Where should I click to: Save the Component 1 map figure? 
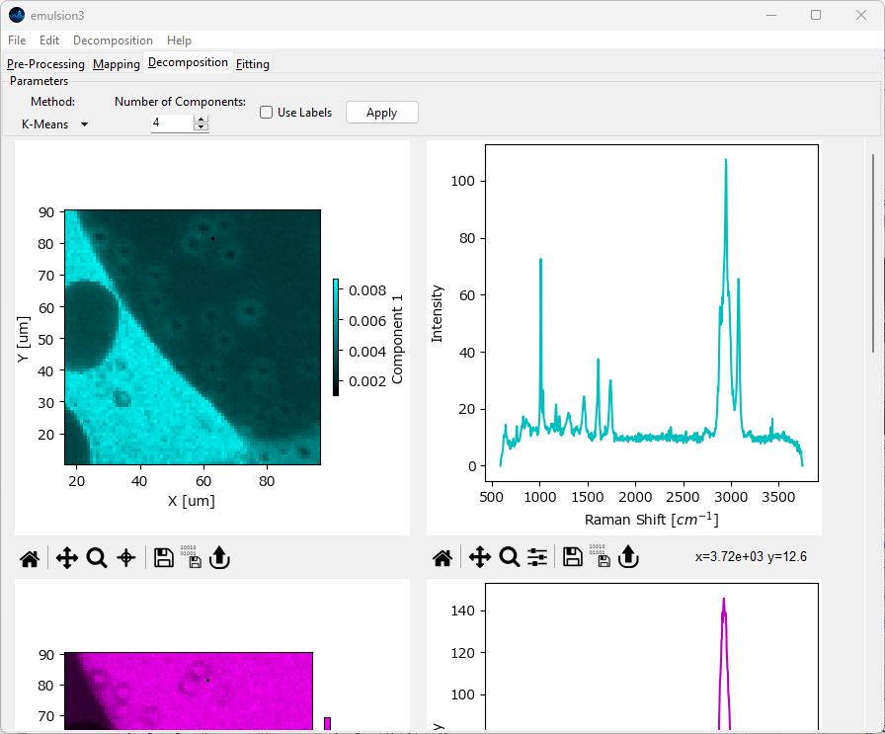(164, 558)
